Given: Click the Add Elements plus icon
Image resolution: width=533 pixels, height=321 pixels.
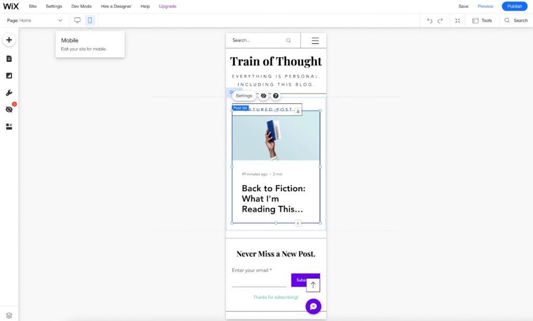Looking at the screenshot, I should [x=9, y=40].
